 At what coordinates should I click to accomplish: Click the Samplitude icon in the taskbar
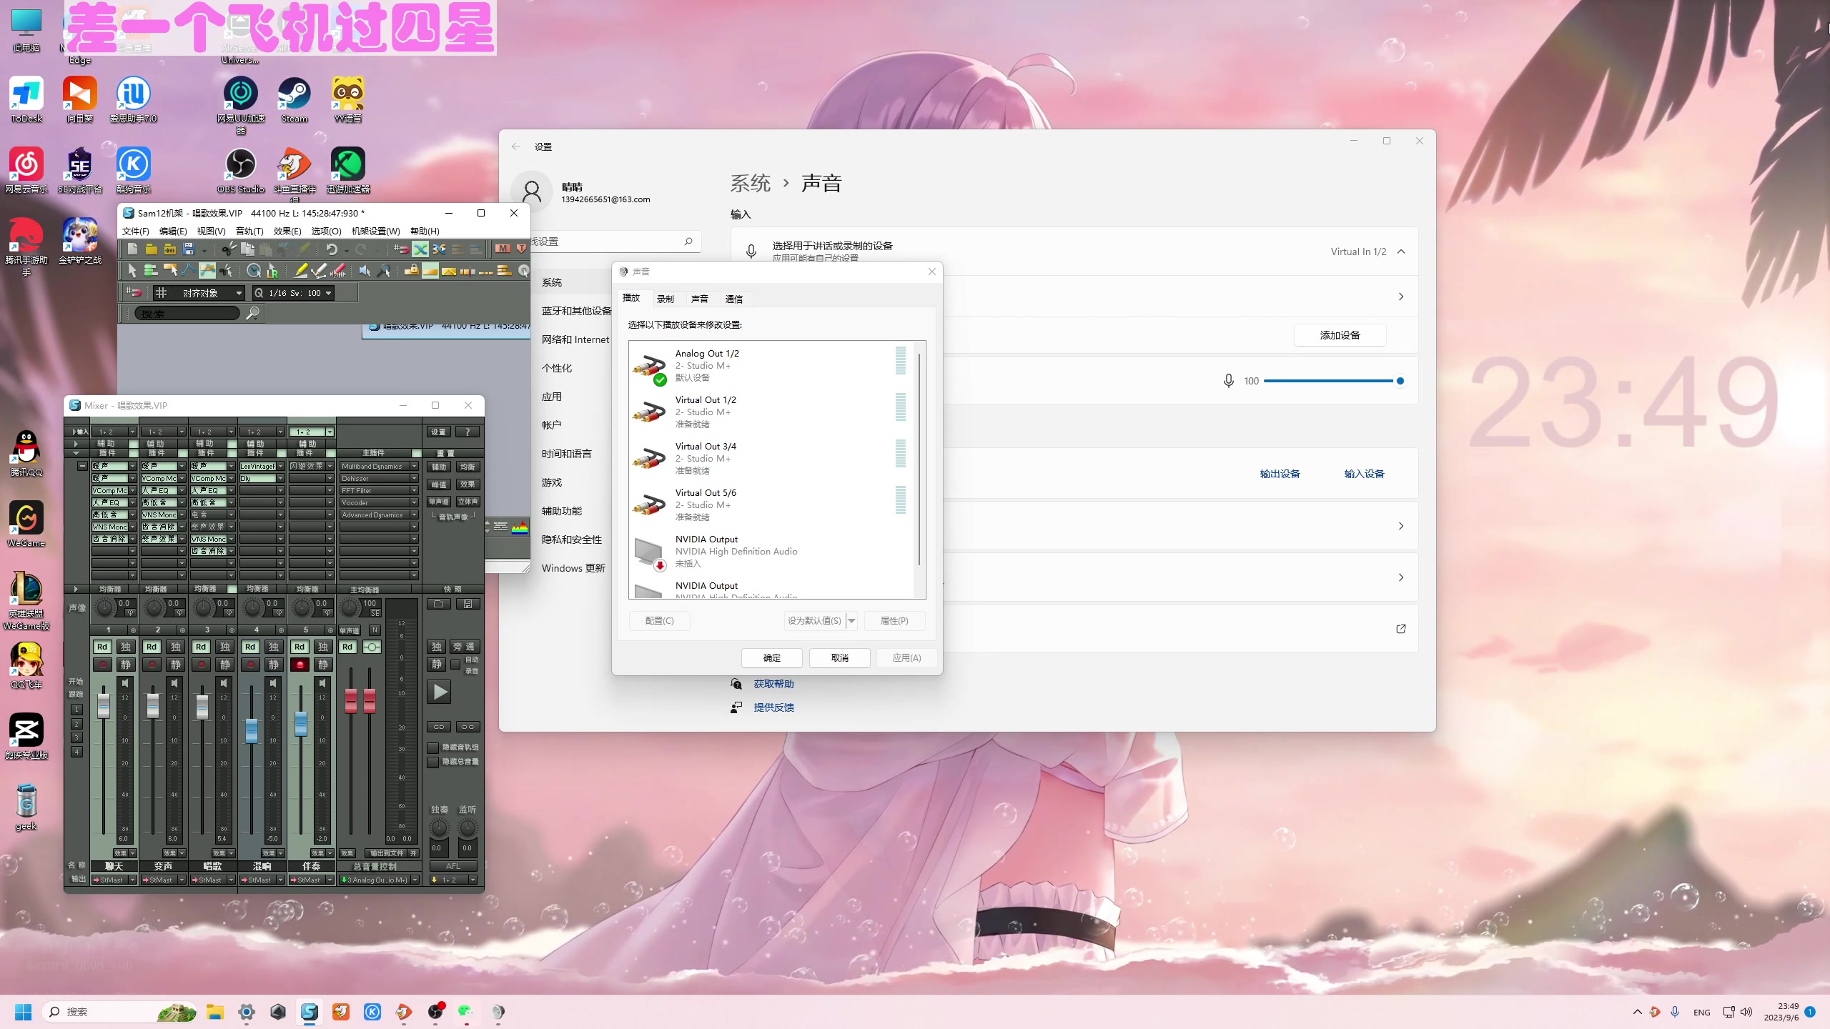point(310,1012)
